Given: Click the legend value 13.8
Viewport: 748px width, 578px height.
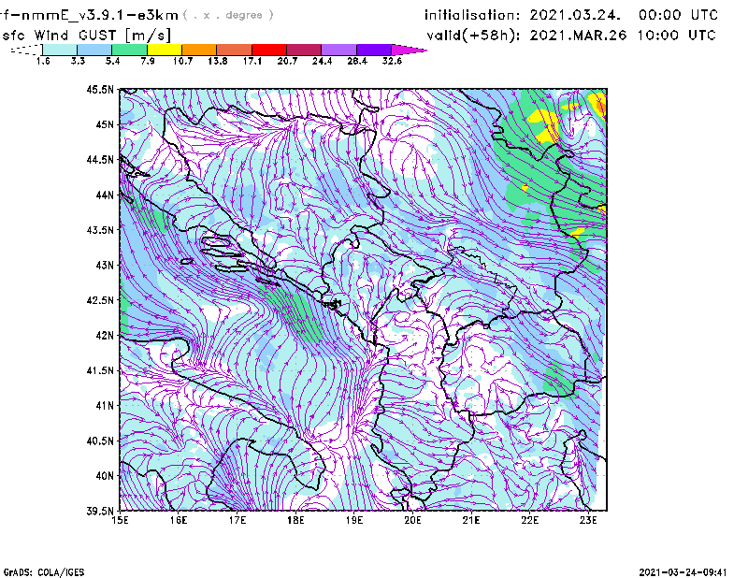Looking at the screenshot, I should [218, 61].
